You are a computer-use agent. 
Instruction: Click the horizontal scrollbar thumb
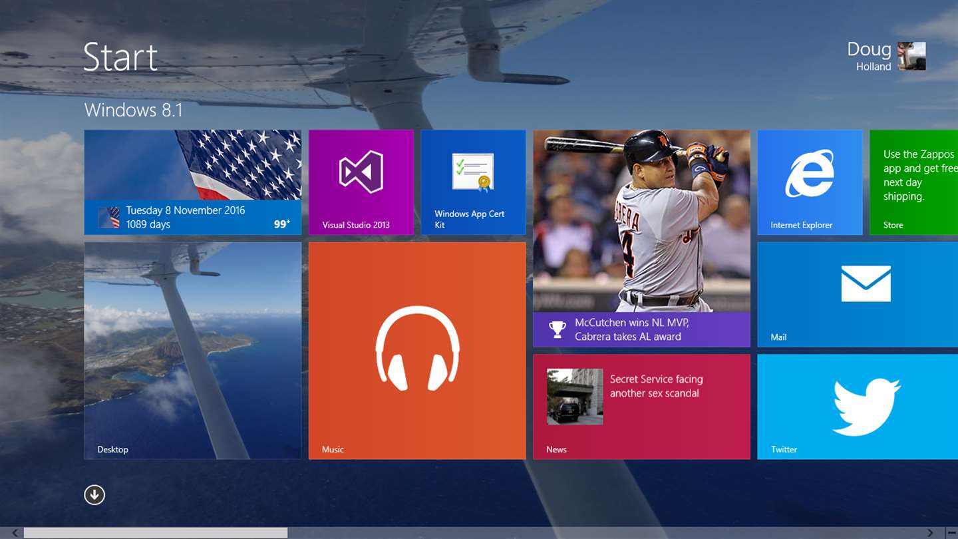[x=156, y=533]
